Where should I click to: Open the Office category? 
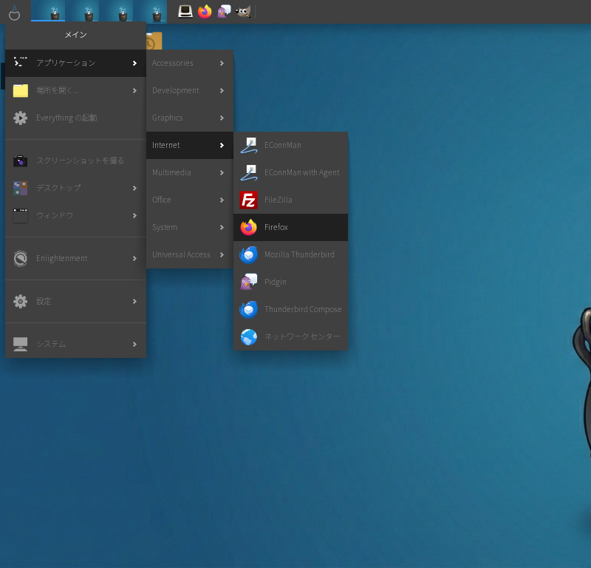click(190, 200)
